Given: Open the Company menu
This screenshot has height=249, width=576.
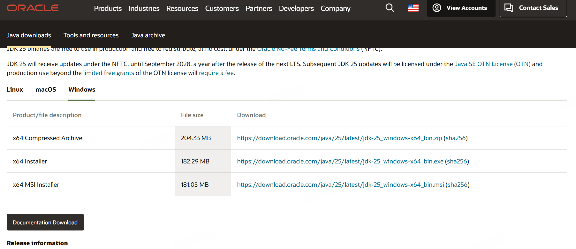Looking at the screenshot, I should coord(336,8).
